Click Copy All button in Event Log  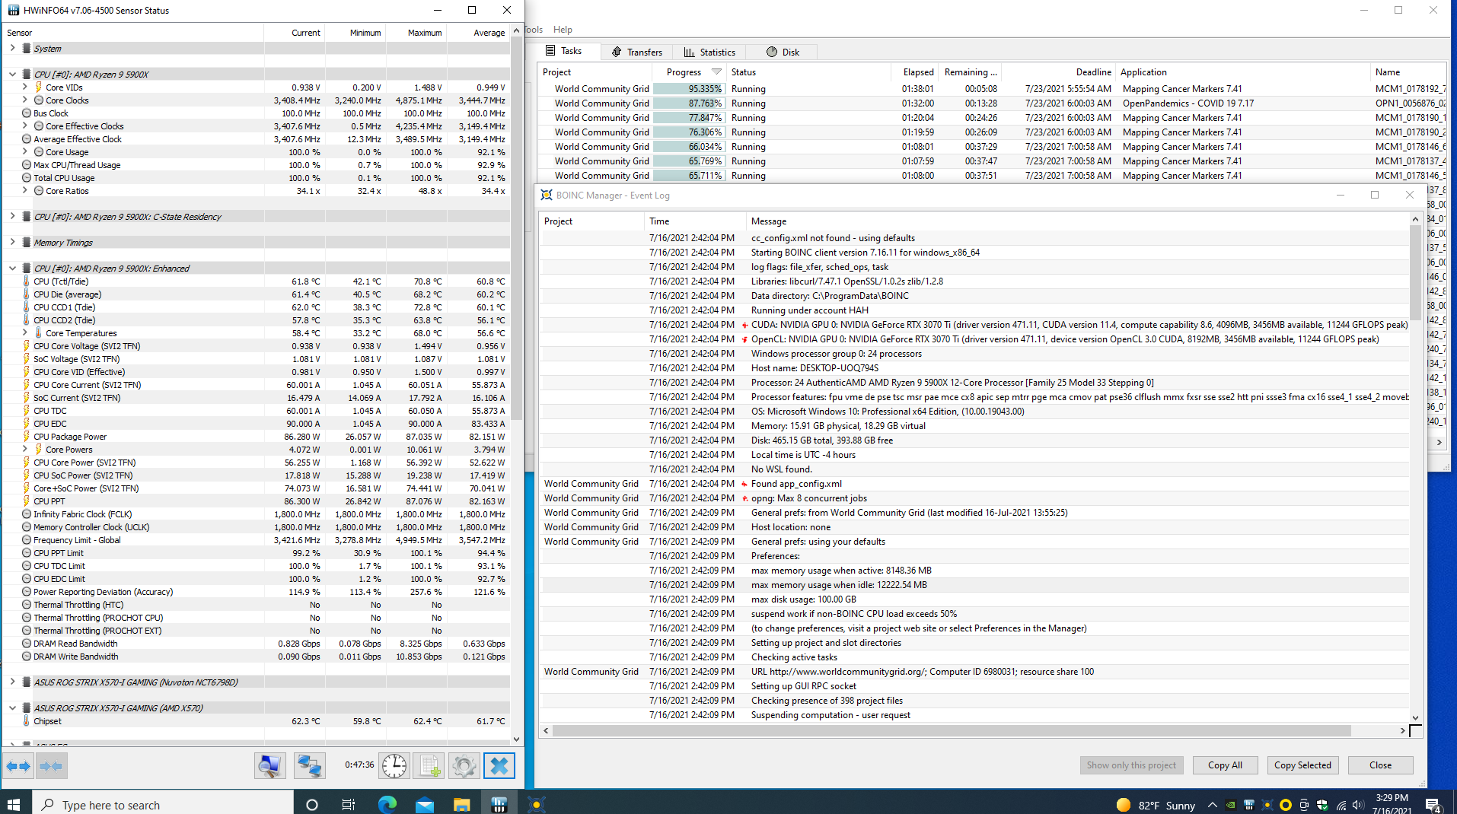pos(1225,765)
